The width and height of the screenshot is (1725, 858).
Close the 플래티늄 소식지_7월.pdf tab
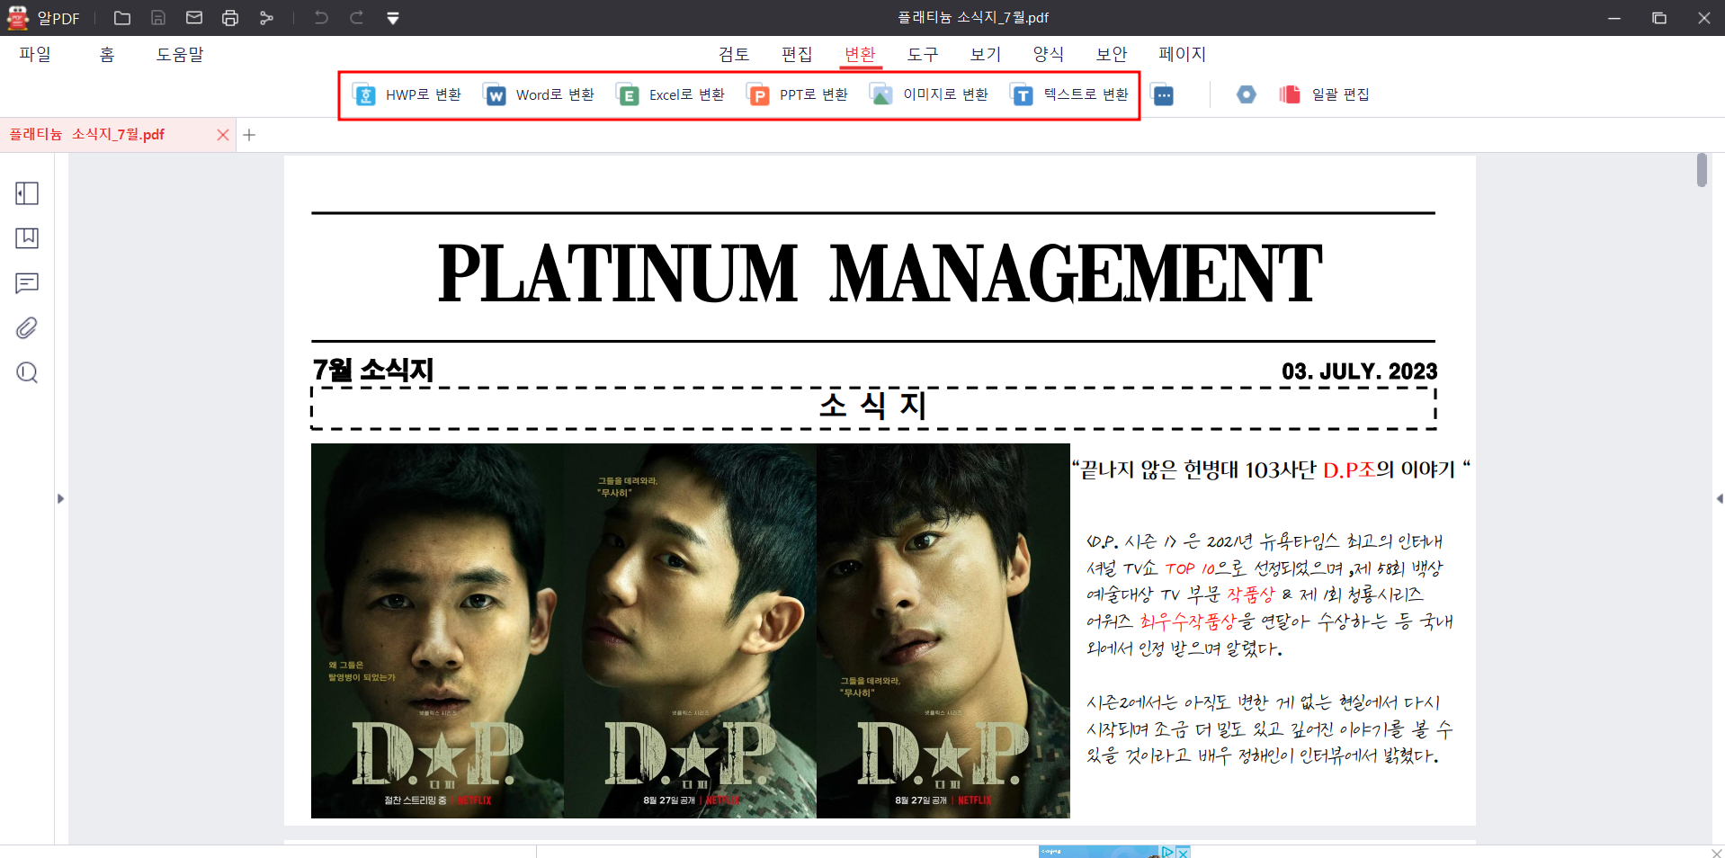tap(223, 135)
